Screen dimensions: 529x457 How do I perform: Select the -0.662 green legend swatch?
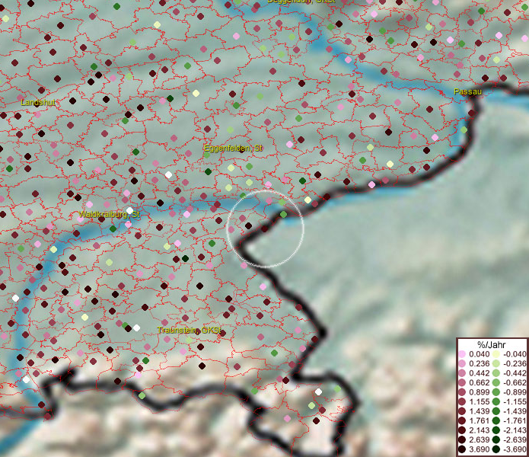[x=496, y=383]
